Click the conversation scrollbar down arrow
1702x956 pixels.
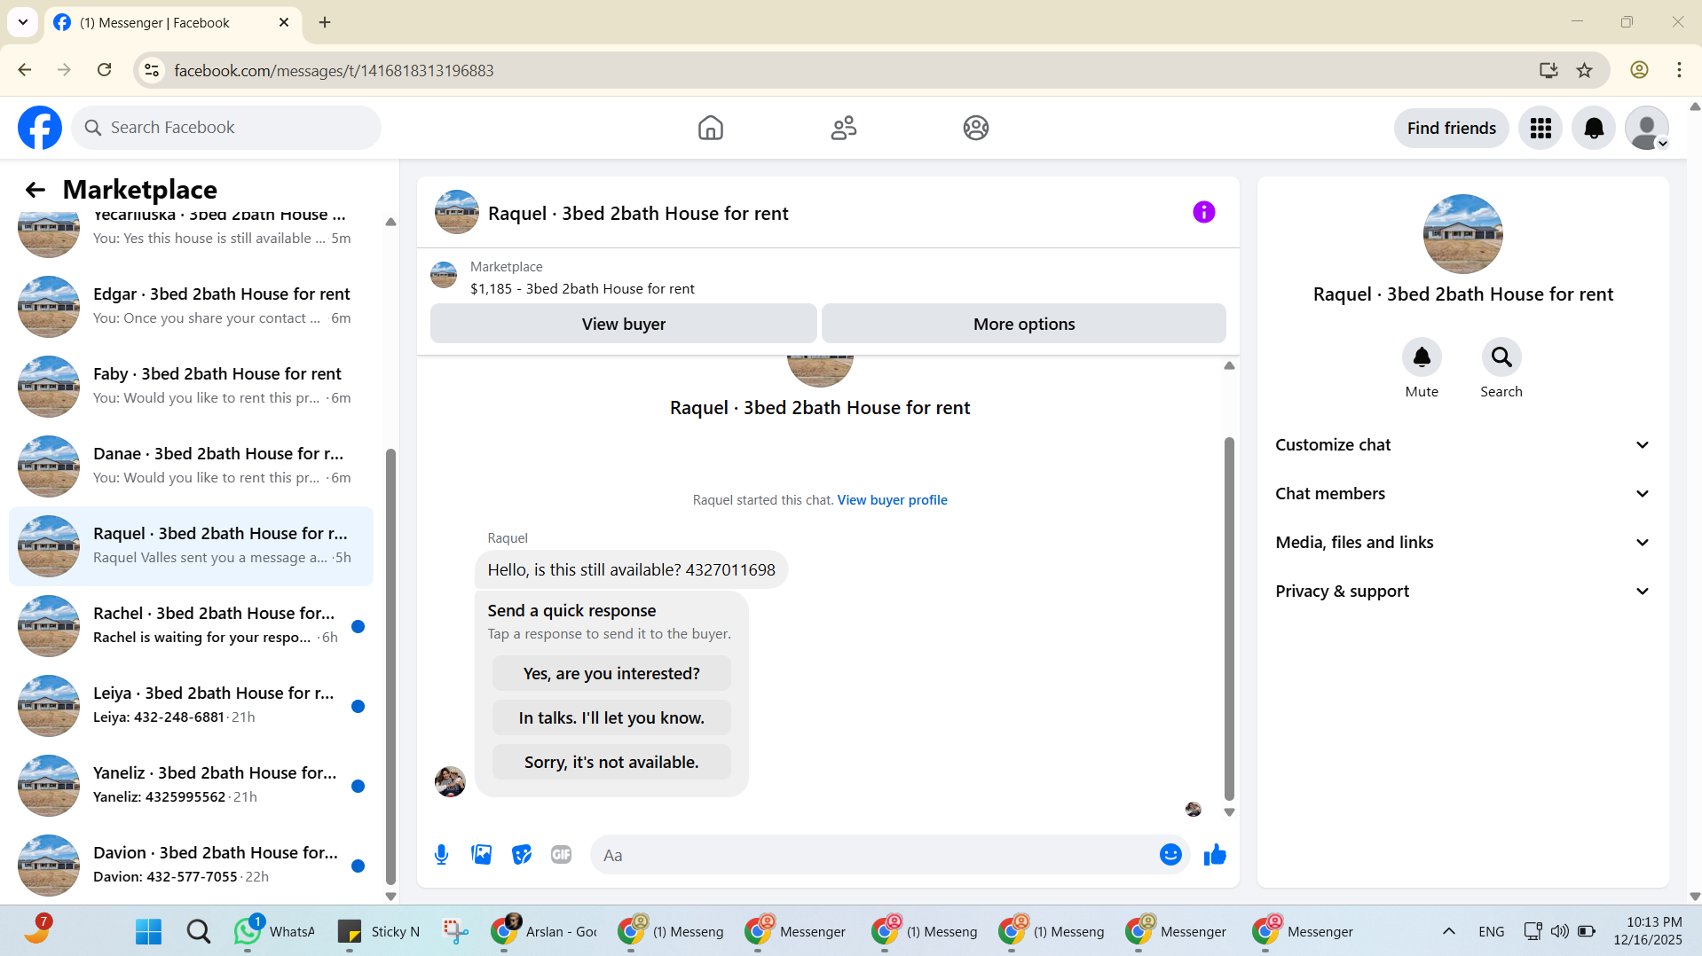[x=1229, y=811]
